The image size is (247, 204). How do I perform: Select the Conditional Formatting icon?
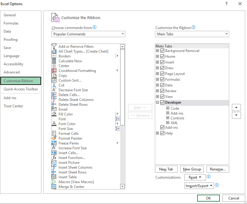point(54,71)
